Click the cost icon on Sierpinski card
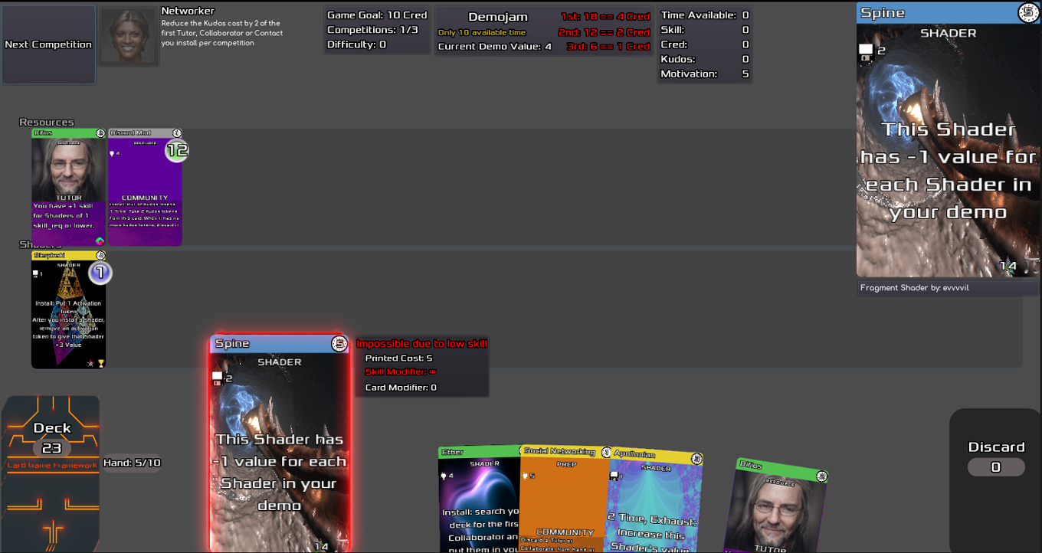Image resolution: width=1042 pixels, height=553 pixels. point(100,255)
